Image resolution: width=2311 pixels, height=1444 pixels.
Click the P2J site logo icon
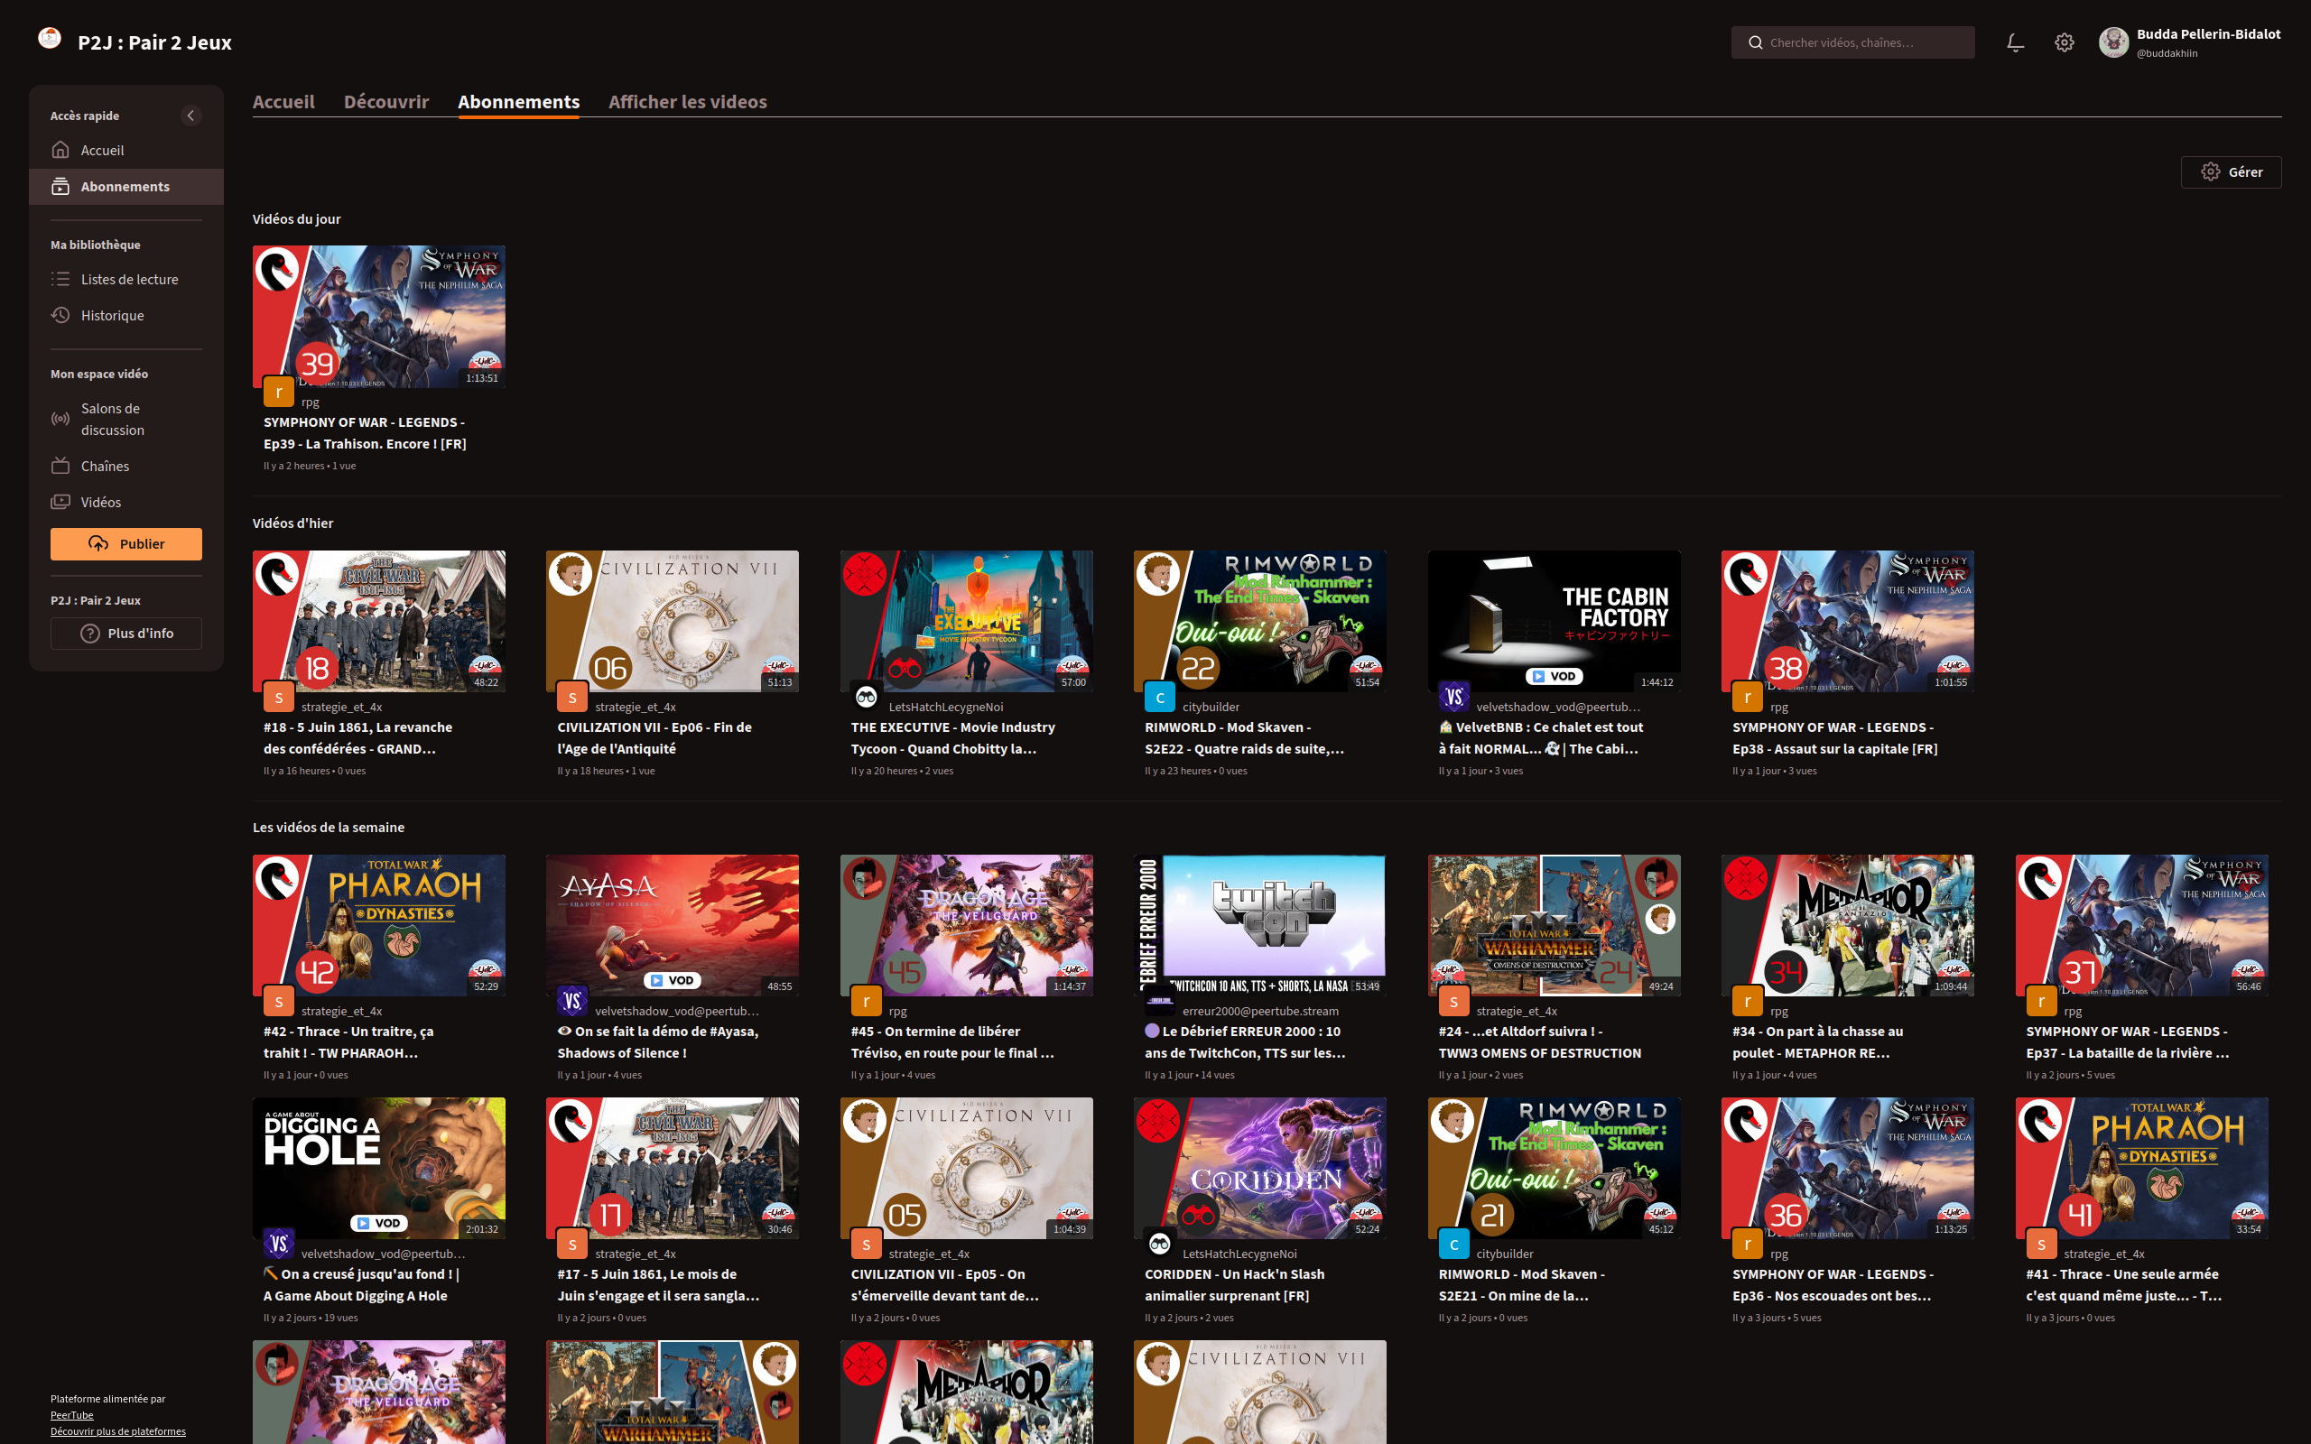[50, 39]
